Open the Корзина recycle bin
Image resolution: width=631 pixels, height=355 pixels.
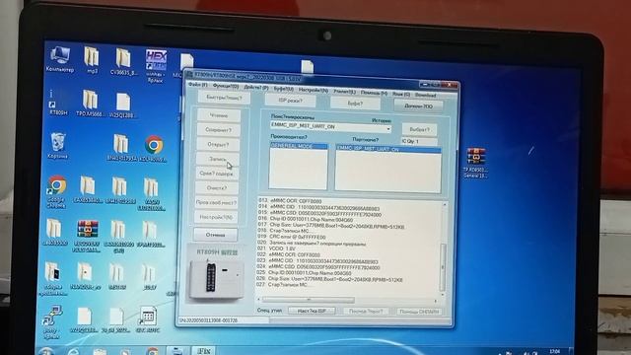[57, 145]
